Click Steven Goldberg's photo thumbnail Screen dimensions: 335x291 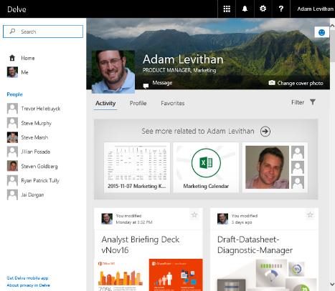(x=12, y=166)
